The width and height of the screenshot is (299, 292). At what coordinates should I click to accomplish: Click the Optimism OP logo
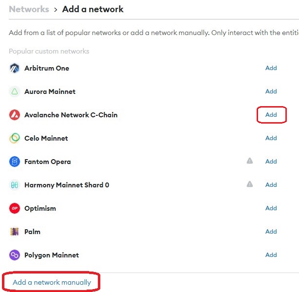click(14, 208)
